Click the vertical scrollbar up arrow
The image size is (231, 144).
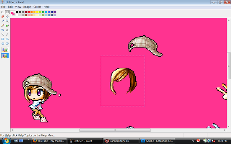point(228,20)
